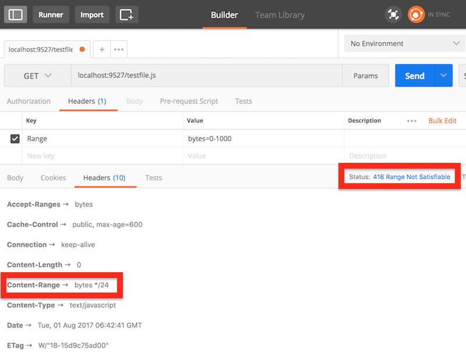This screenshot has height=360, width=466.
Task: Click the Content-Length header name
Action: [34, 265]
